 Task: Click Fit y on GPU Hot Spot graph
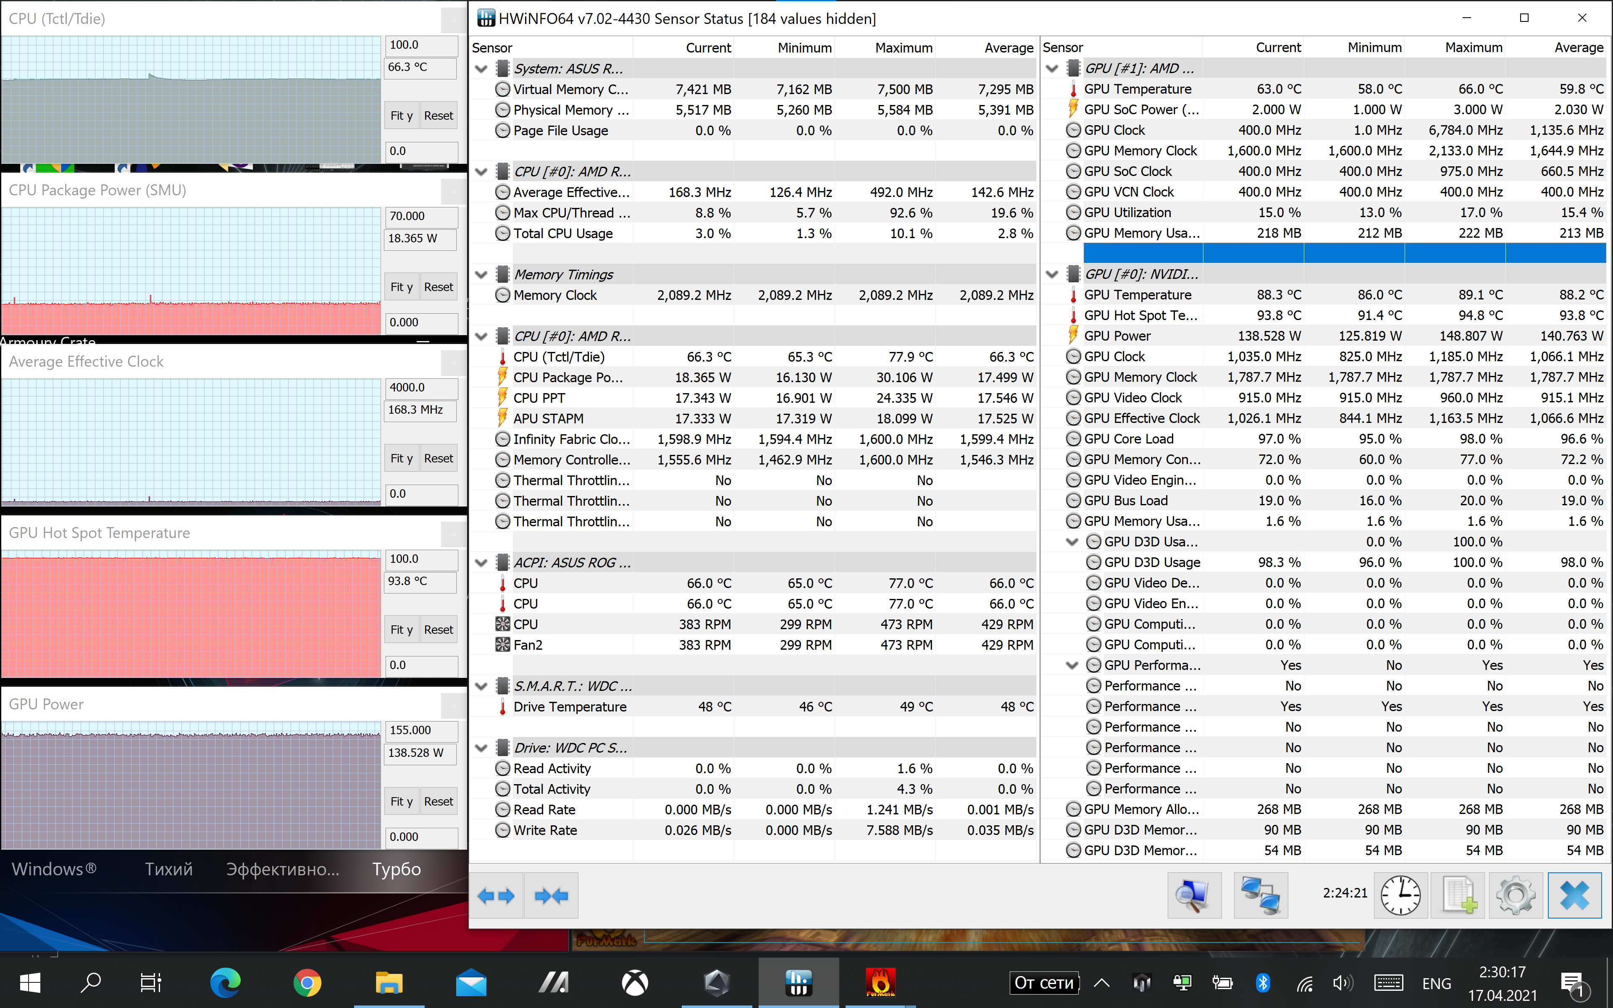(401, 629)
